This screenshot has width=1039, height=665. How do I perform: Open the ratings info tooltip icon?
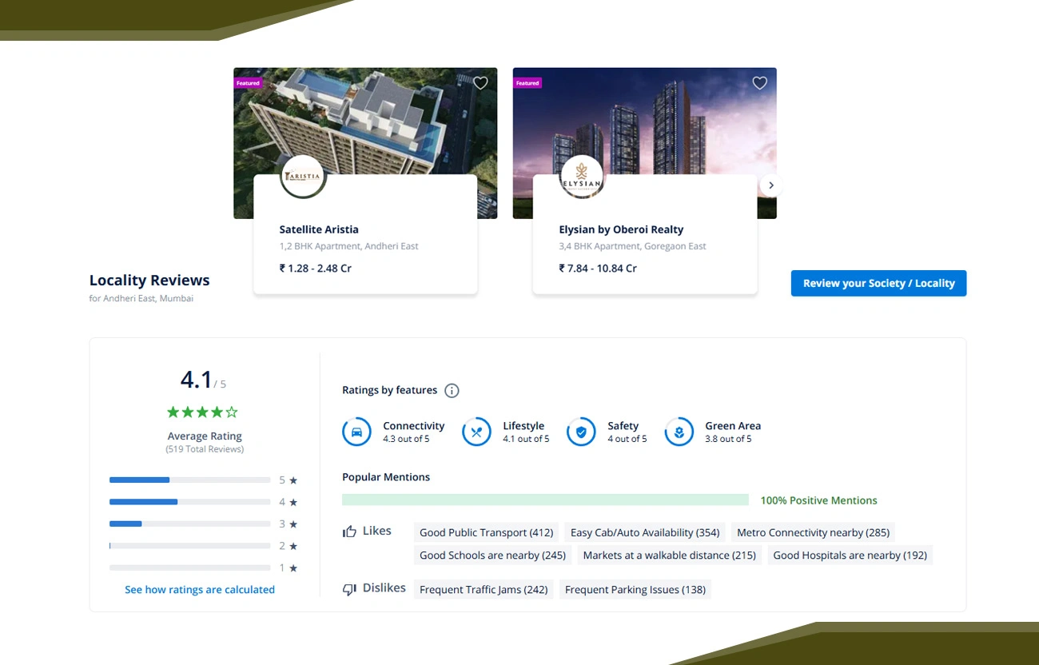click(452, 390)
